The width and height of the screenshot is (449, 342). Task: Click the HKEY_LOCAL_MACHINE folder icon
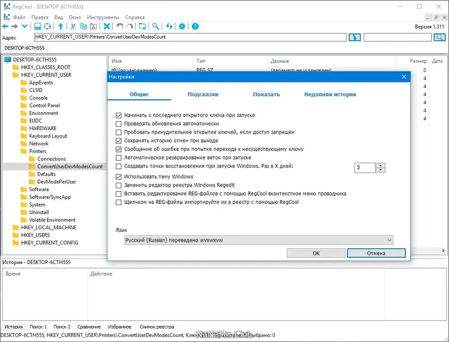[16, 227]
